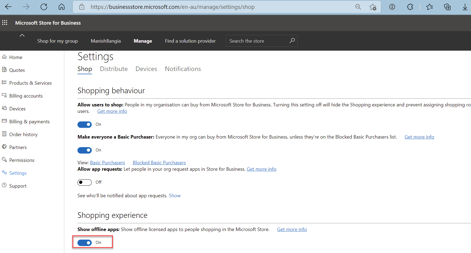Switch to the Distribute settings tab

(114, 69)
